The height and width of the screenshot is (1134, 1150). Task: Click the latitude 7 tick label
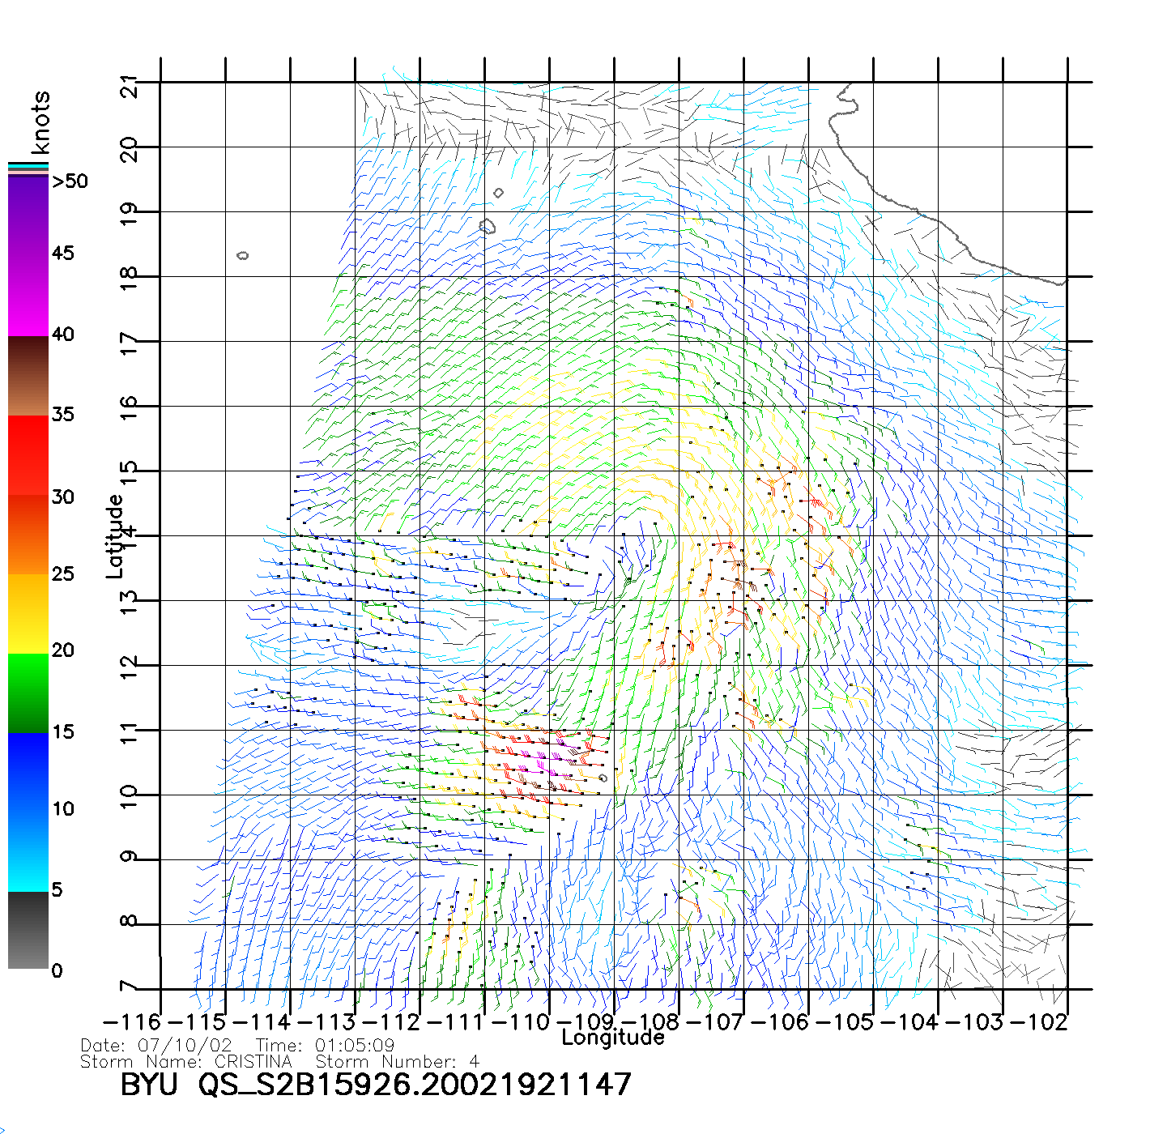coord(129,987)
